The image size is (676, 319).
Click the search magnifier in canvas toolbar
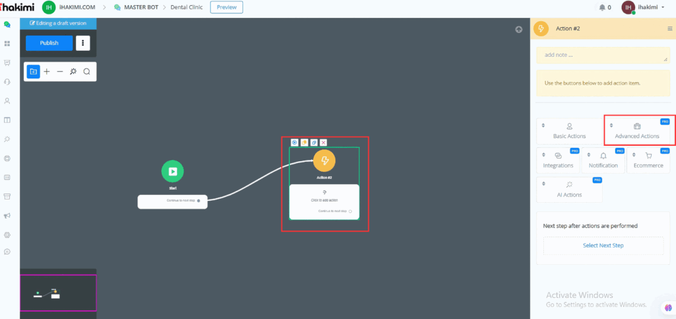(x=86, y=71)
